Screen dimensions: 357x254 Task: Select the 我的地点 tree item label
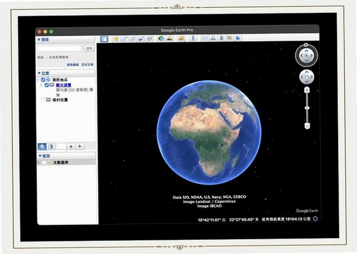[60, 80]
